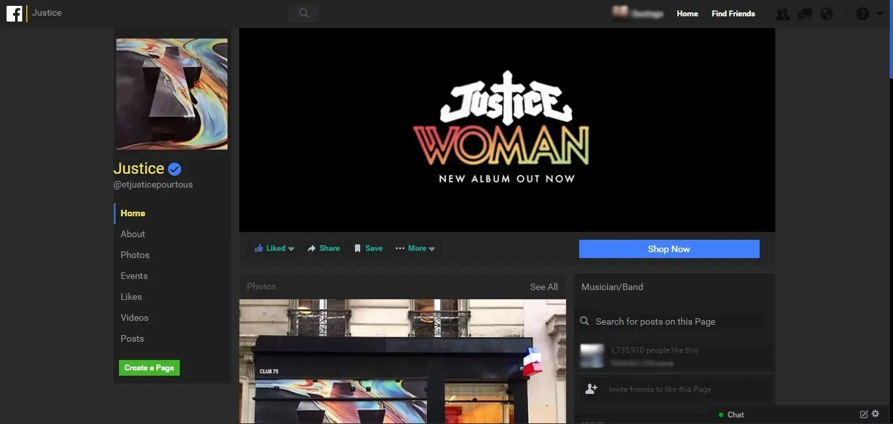Select Events in page sidebar

click(x=134, y=276)
